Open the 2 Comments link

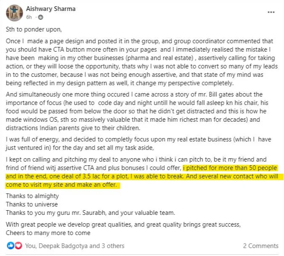[260, 246]
